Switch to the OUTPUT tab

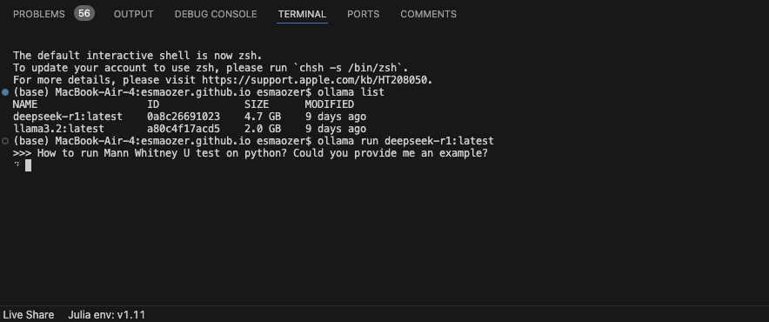tap(133, 14)
